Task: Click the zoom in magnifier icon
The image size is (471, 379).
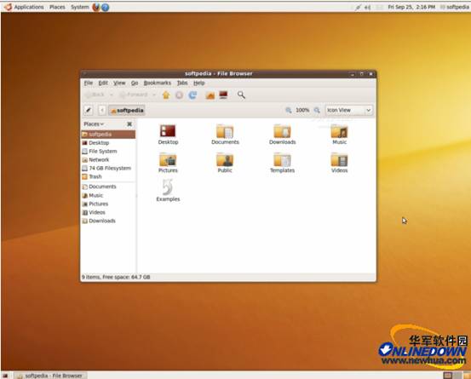Action: (x=317, y=110)
